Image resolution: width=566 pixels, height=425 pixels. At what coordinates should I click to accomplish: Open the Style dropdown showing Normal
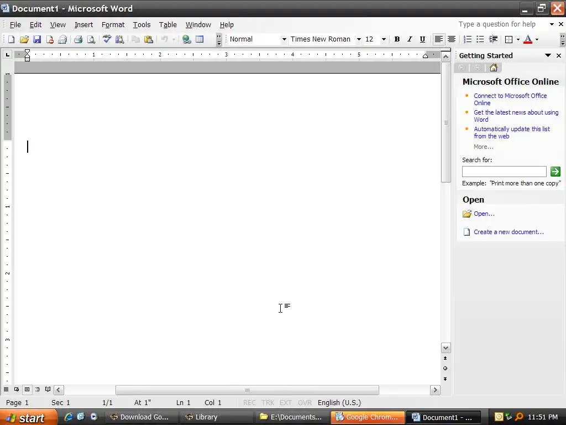click(284, 39)
